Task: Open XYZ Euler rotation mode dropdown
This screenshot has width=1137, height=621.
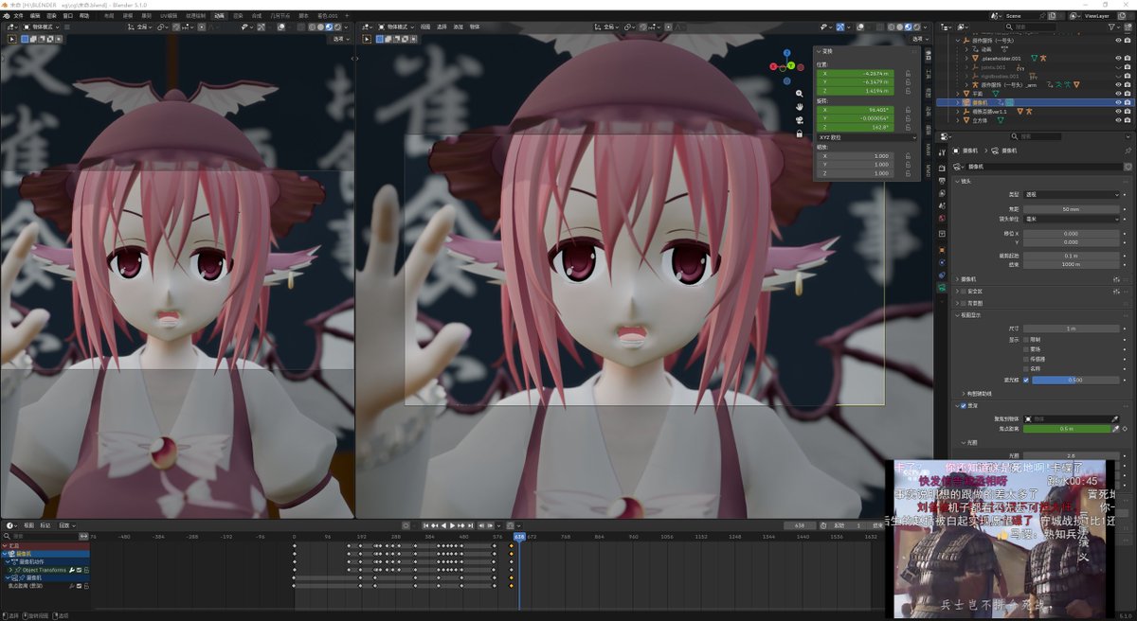Action: (x=866, y=137)
